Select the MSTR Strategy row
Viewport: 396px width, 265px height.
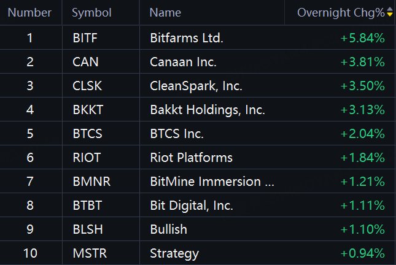(197, 253)
